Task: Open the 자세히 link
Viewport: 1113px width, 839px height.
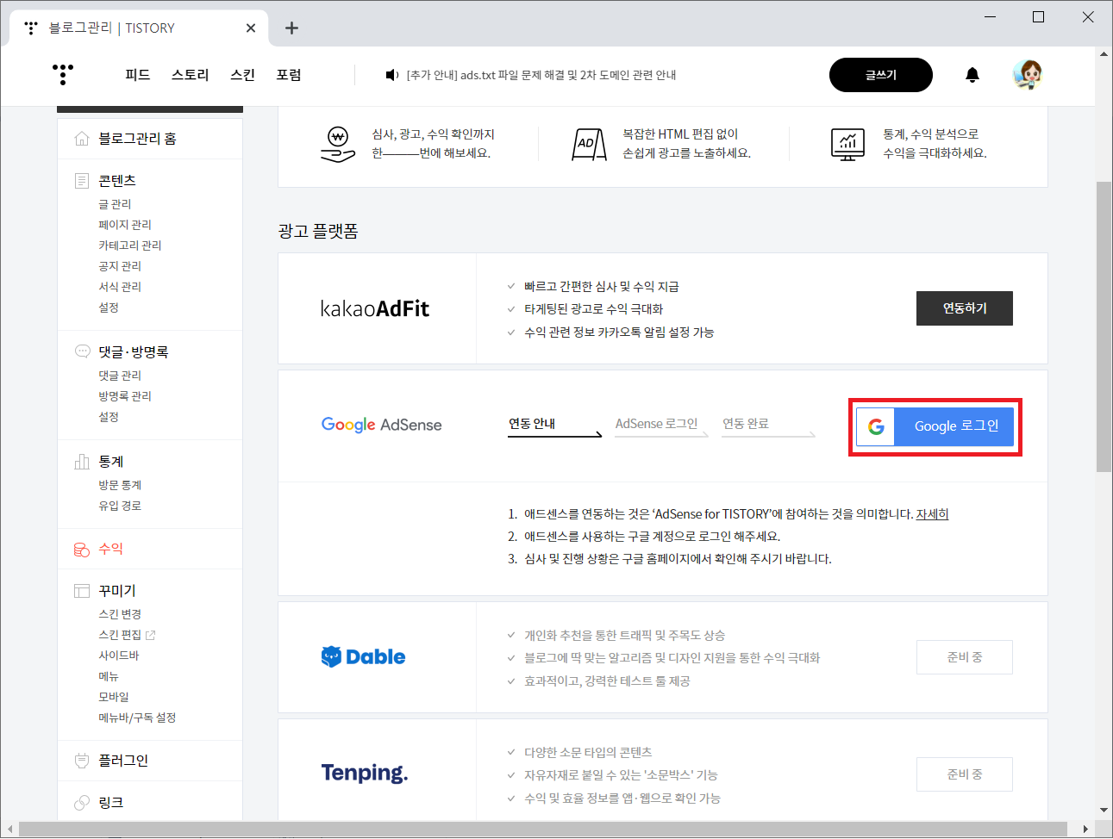Action: [x=932, y=514]
